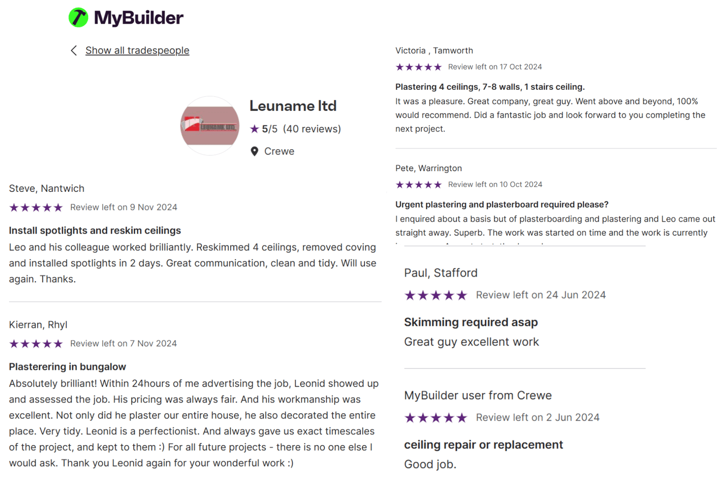Click the star icon next to 5/5 rating

point(254,129)
